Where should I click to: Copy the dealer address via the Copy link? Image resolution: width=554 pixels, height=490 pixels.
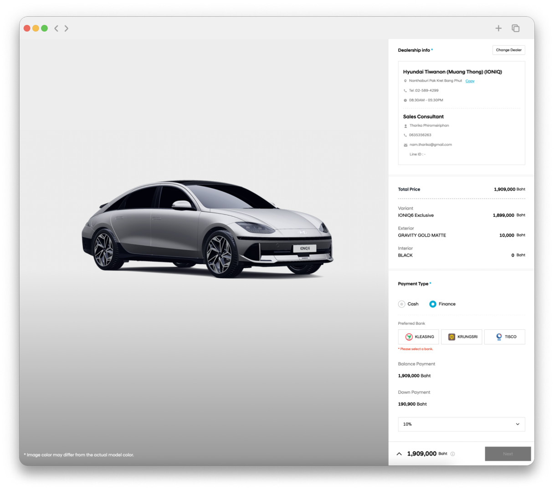[x=470, y=81]
